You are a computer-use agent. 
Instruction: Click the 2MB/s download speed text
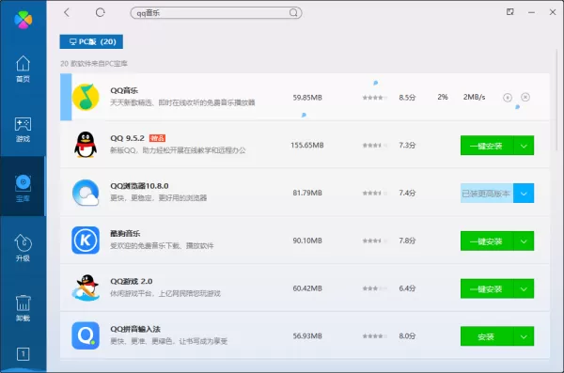tap(474, 97)
